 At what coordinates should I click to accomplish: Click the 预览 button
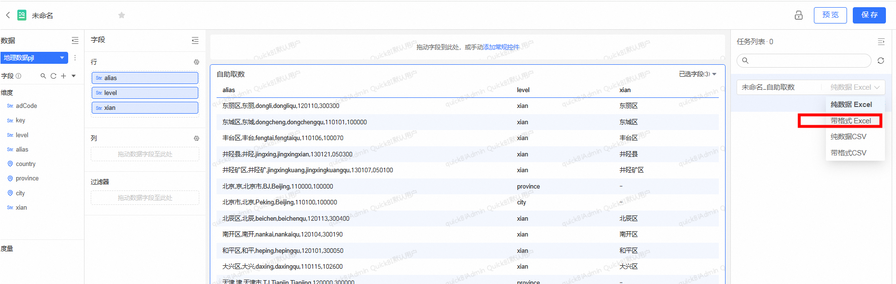[x=830, y=15]
